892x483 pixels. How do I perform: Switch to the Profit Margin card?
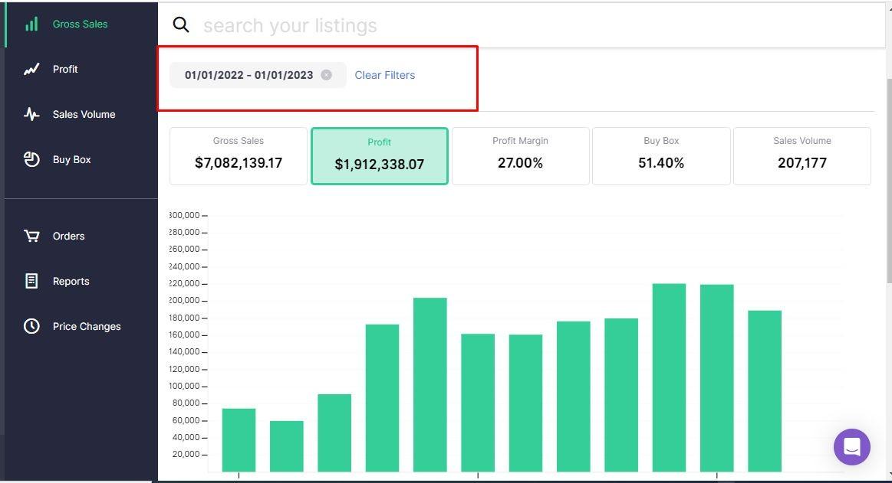(x=520, y=156)
